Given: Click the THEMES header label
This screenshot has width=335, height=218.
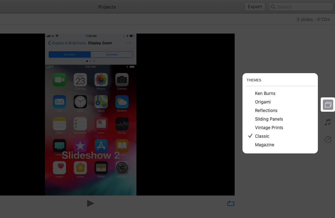Looking at the screenshot, I should 254,80.
